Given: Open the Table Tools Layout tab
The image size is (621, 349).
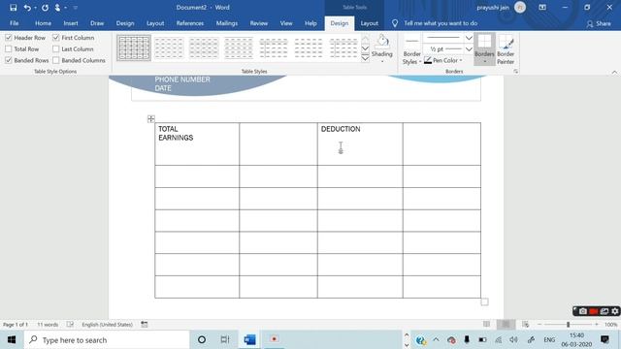Looking at the screenshot, I should tap(370, 23).
